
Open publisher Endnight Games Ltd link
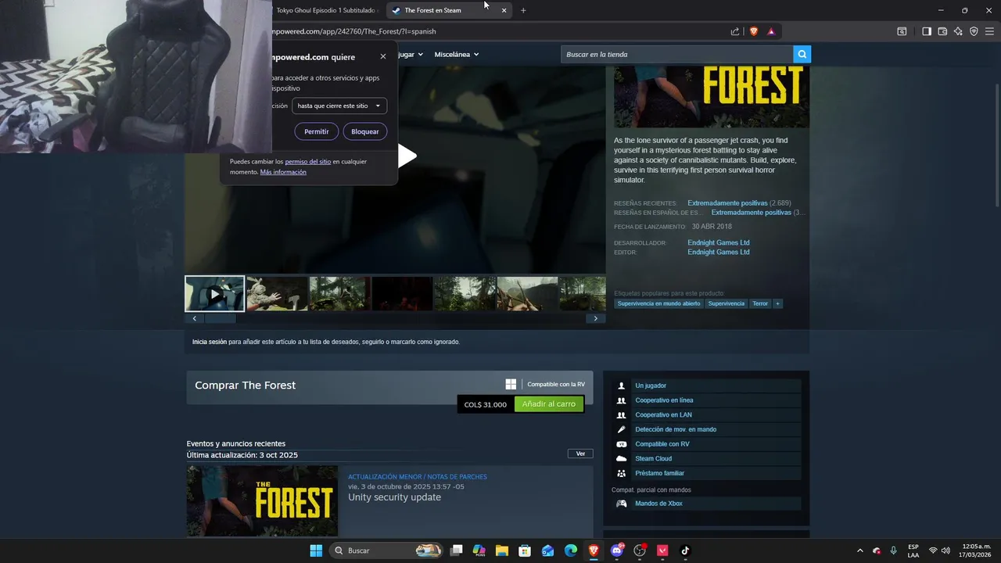[x=719, y=252]
